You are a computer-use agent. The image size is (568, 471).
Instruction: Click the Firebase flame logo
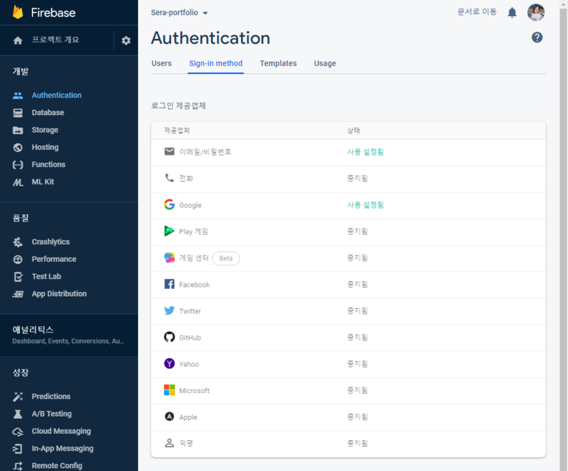[x=18, y=12]
